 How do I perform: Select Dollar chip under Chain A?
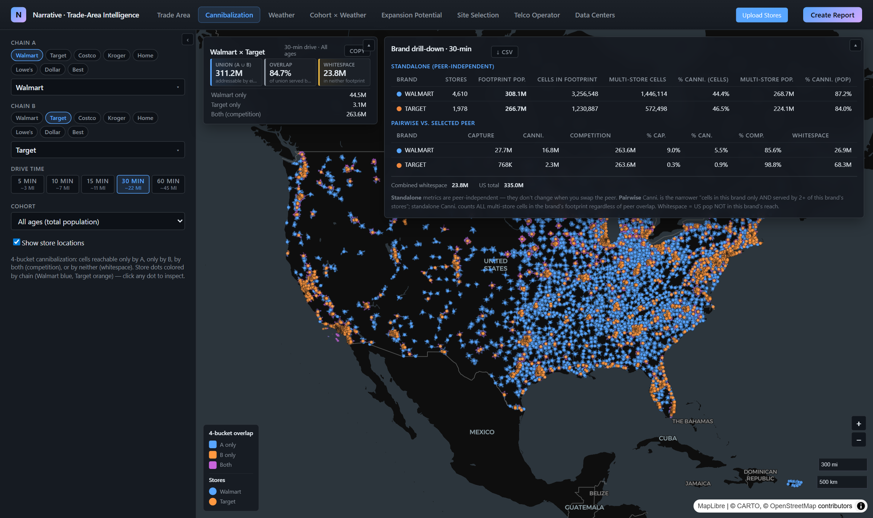coord(53,69)
